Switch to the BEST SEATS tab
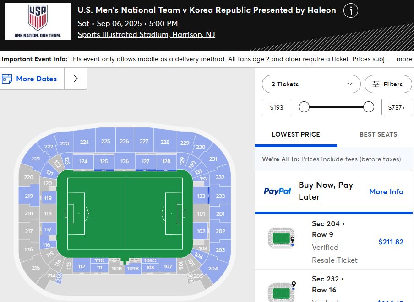Screen dimensions: 414x302 click(x=378, y=134)
